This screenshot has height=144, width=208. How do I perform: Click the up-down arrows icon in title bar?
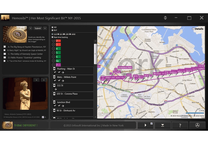165,18
